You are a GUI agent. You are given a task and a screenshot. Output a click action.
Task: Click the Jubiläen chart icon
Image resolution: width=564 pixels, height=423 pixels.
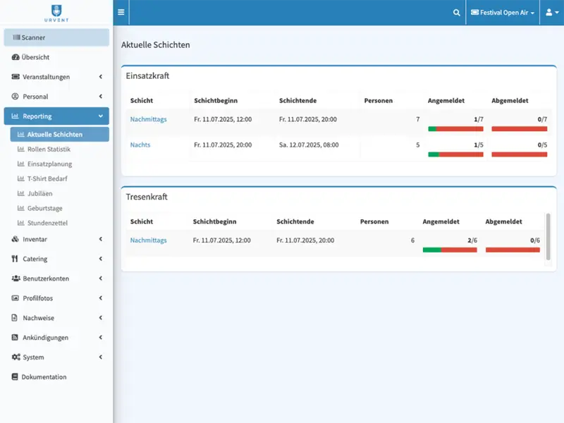(x=21, y=193)
